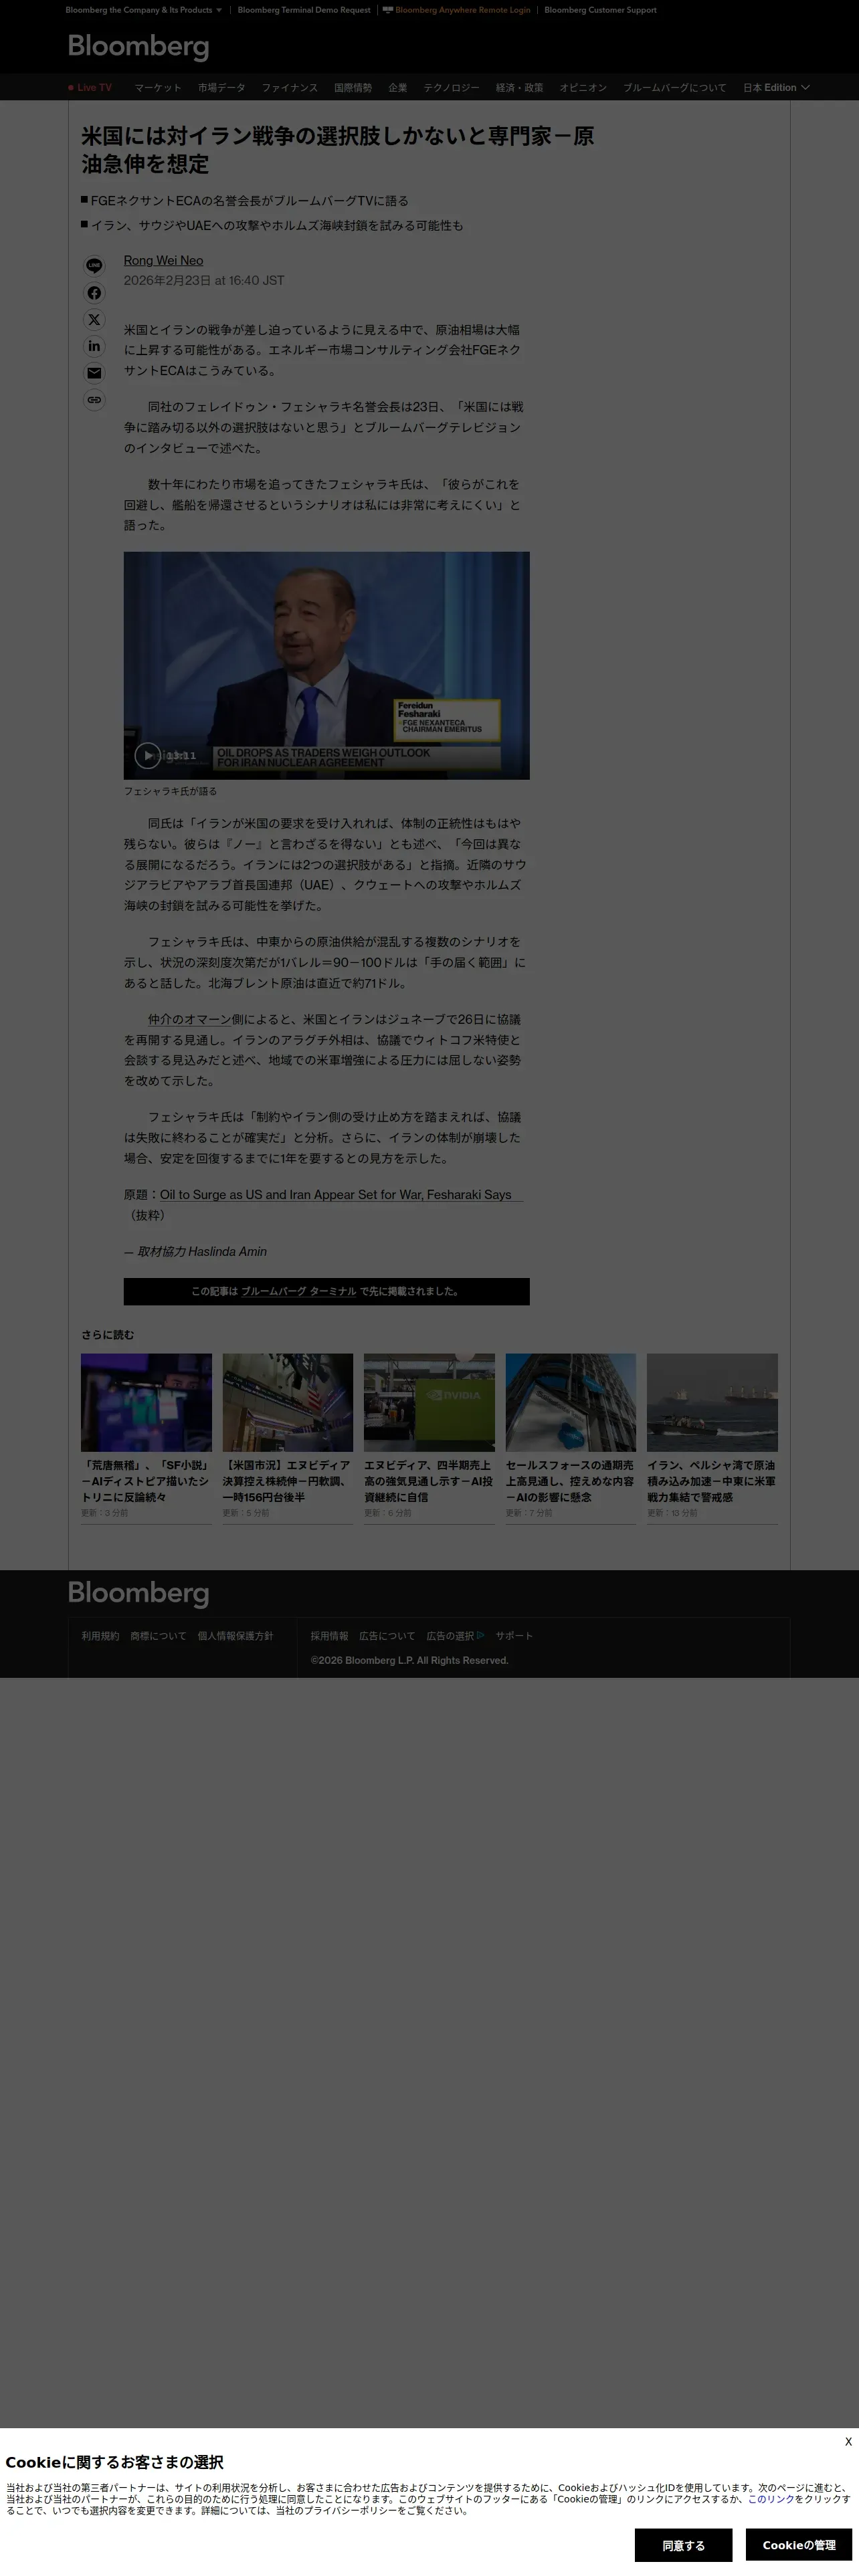
Task: Expand Bloomberg the Company & Its Products dropdown
Action: click(144, 10)
